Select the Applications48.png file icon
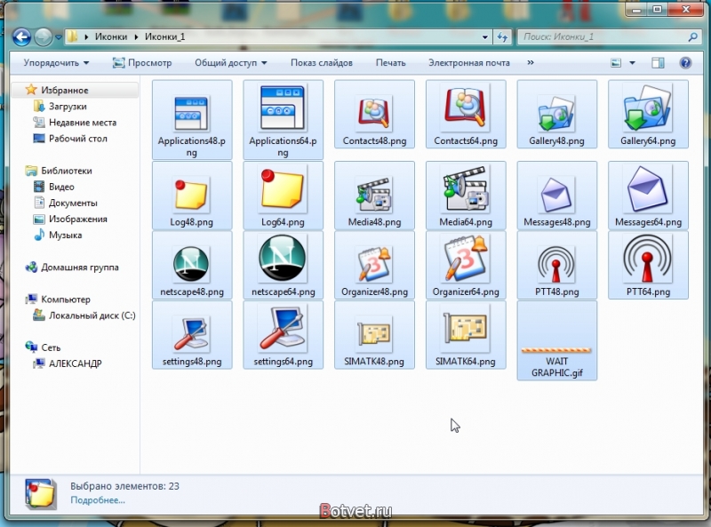The image size is (711, 527). [191, 114]
